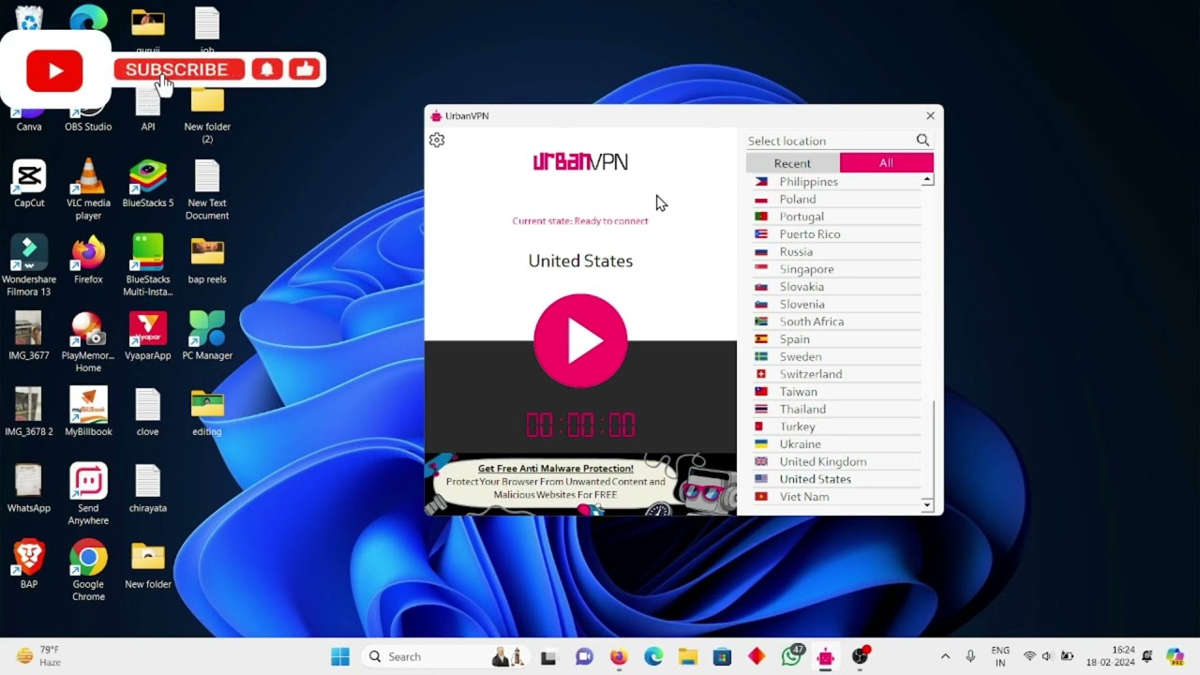Pick Russia in the country list
This screenshot has height=675, width=1200.
coord(837,251)
